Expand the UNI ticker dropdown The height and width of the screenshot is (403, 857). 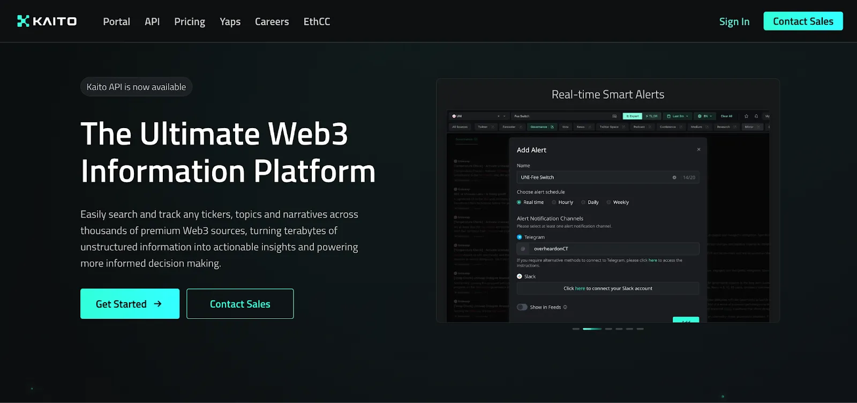(x=504, y=116)
